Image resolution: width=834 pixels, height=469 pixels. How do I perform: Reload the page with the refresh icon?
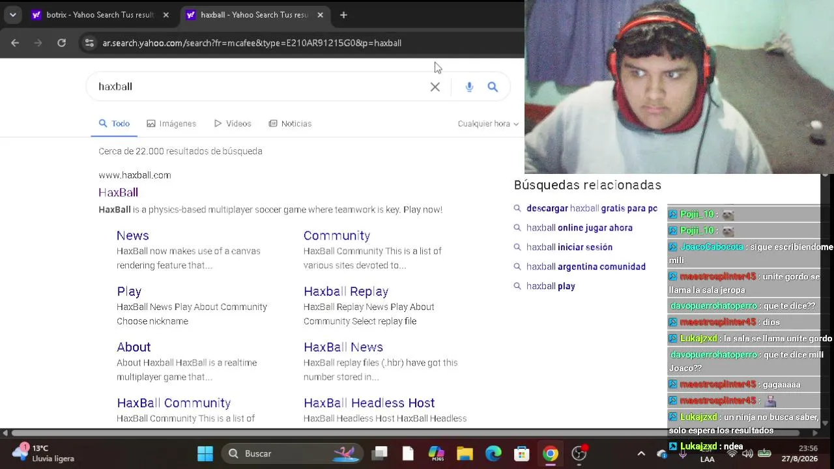tap(61, 43)
